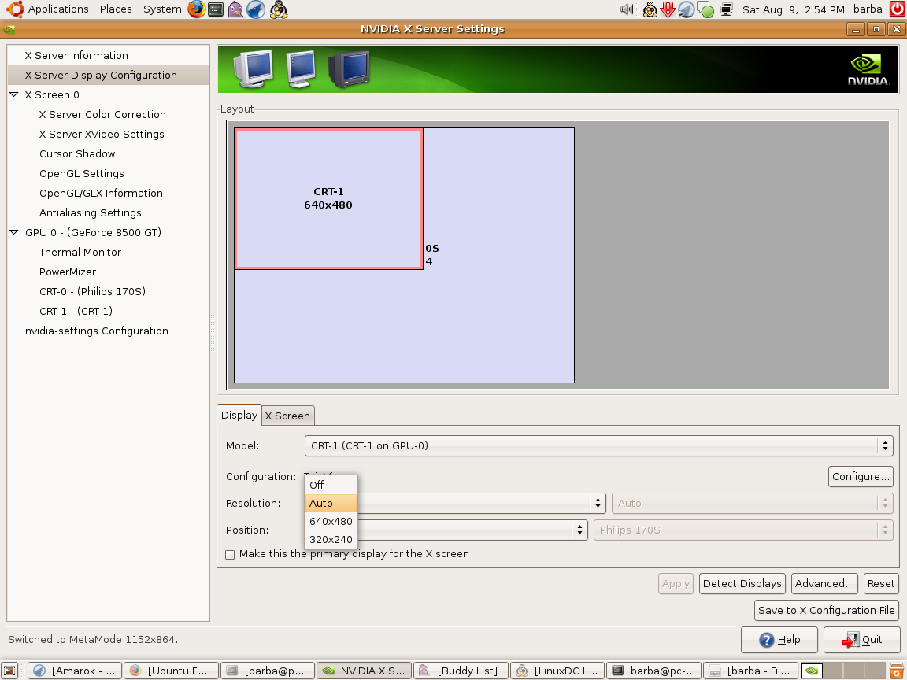Viewport: 907px width, 680px height.
Task: Click the Ubuntu logo Applications icon
Action: (x=14, y=9)
